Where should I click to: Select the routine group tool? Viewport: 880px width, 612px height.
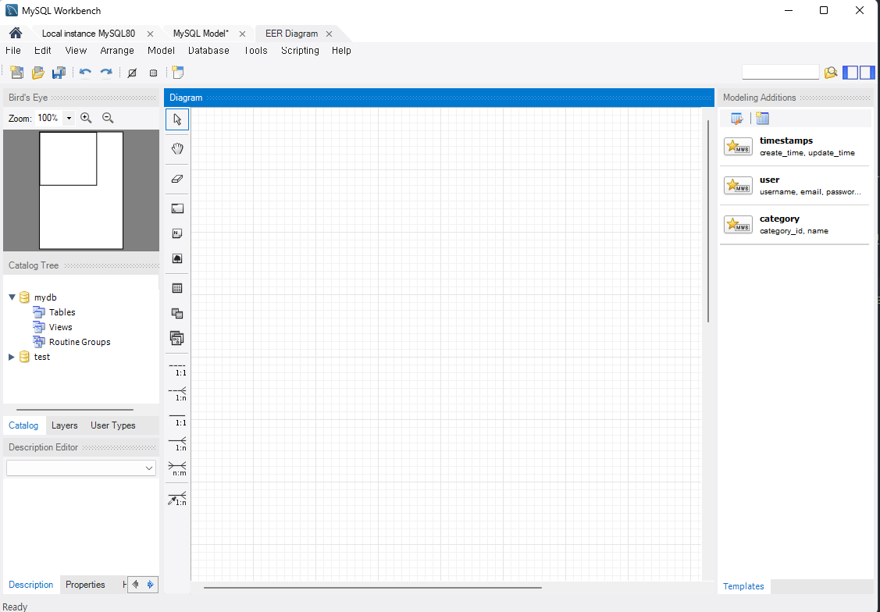click(x=177, y=338)
